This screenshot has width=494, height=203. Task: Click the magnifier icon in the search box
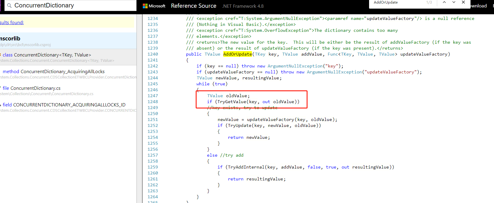coord(9,6)
